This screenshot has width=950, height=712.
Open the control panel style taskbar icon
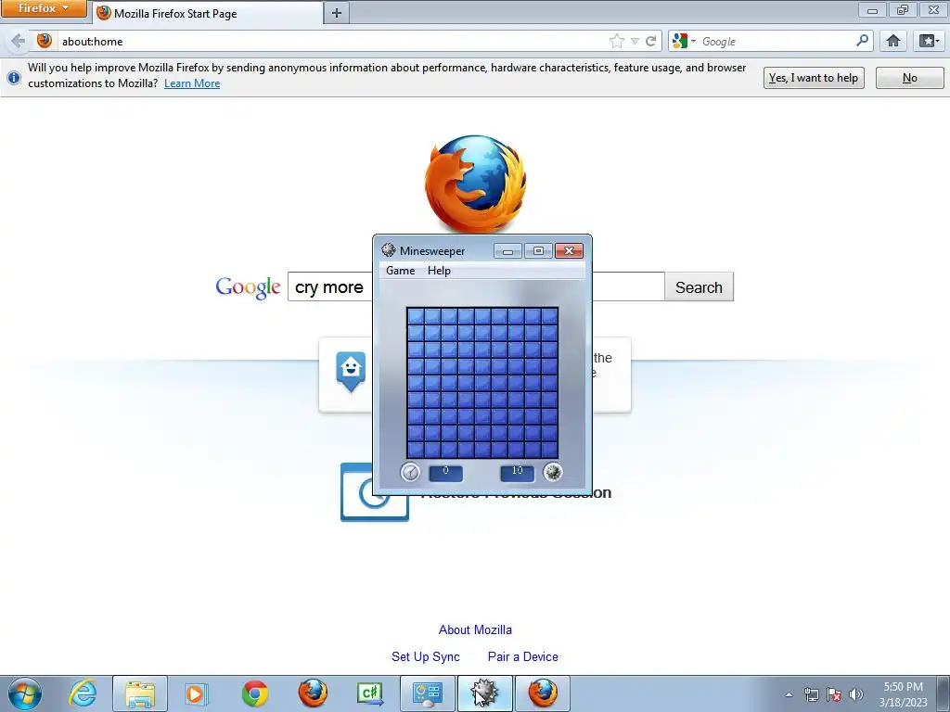click(428, 693)
